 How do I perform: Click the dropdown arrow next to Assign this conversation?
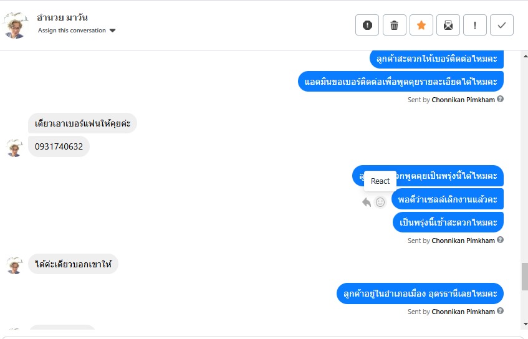click(113, 30)
